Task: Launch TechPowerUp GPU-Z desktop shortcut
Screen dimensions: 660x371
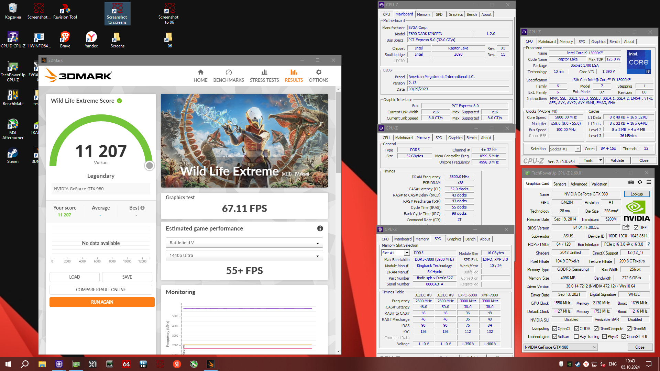Action: tap(13, 71)
